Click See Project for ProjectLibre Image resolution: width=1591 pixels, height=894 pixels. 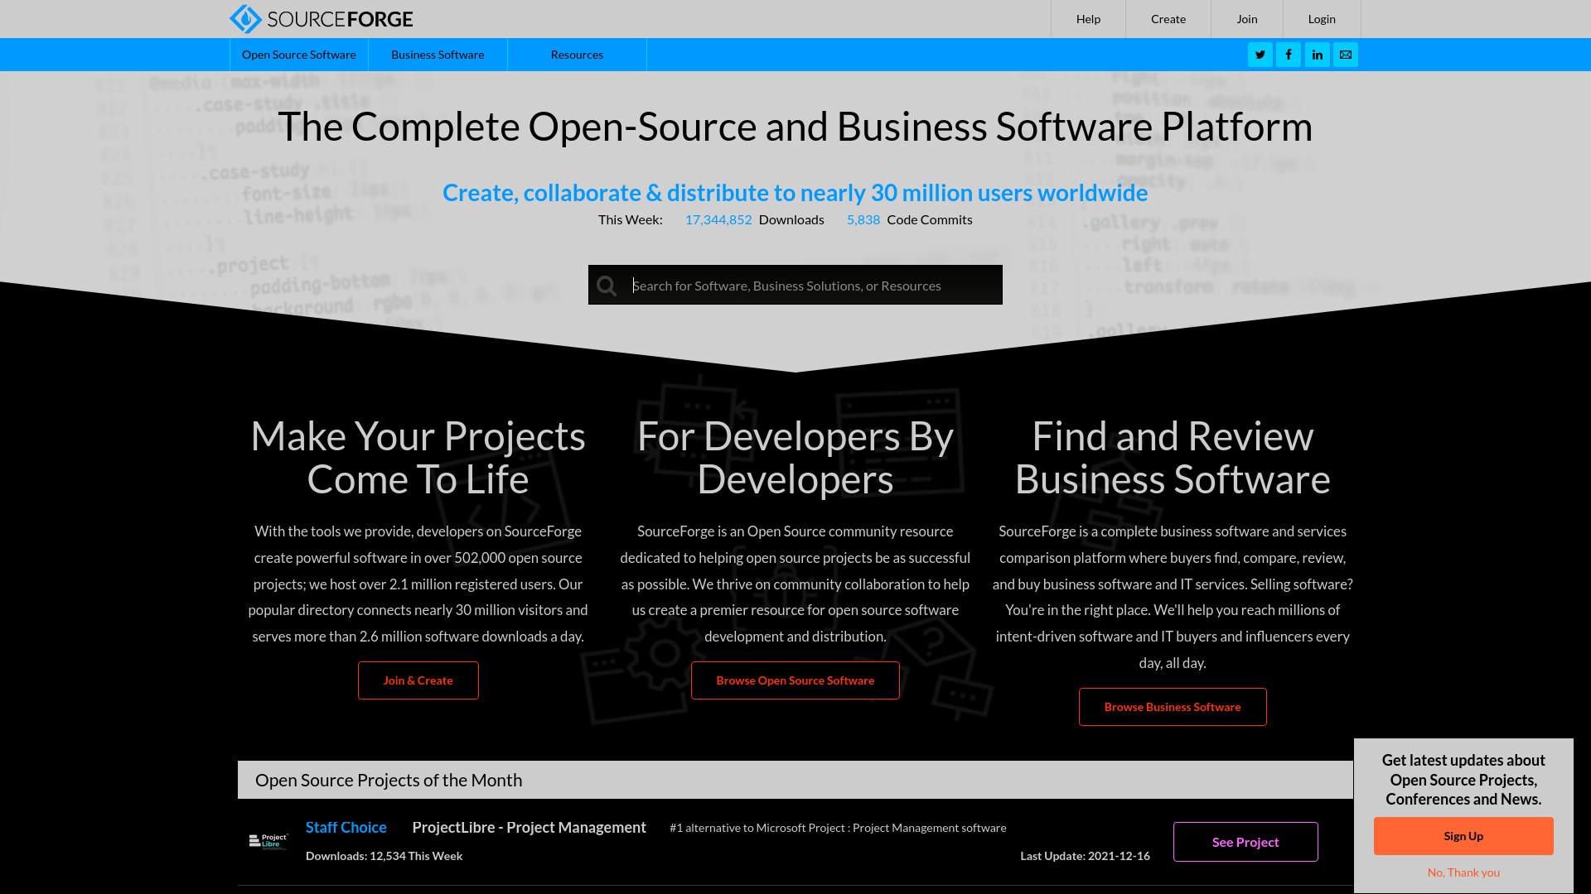[1245, 842]
